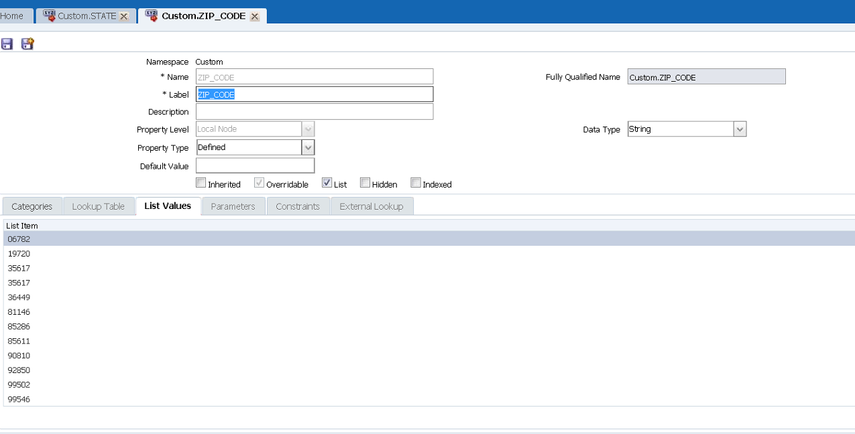Click the Save As icon with star
The width and height of the screenshot is (855, 434).
coord(27,44)
